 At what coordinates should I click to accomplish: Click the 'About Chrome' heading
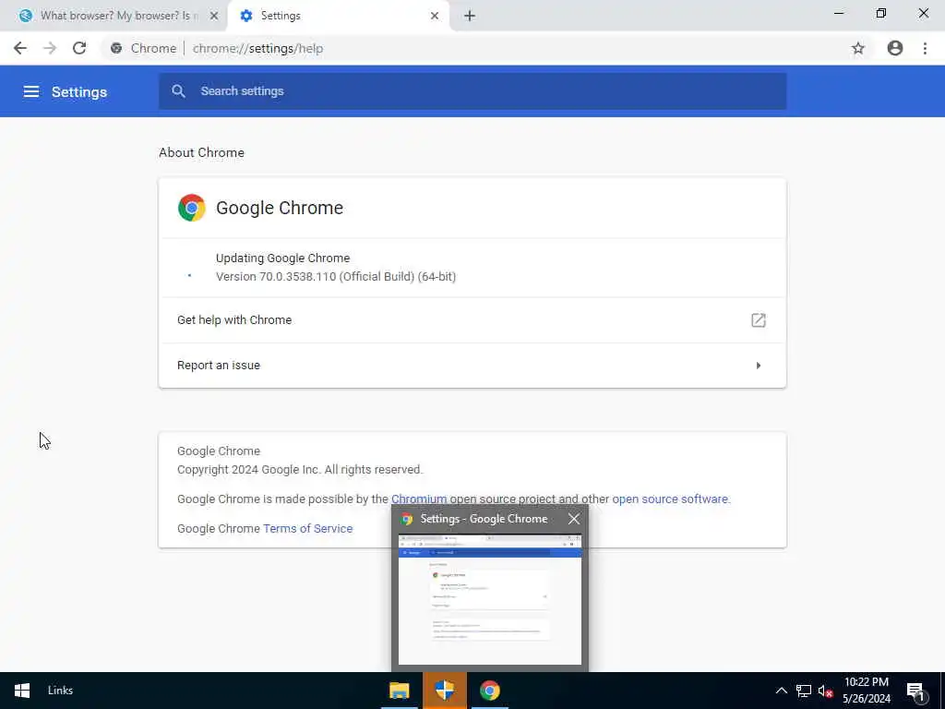[202, 152]
